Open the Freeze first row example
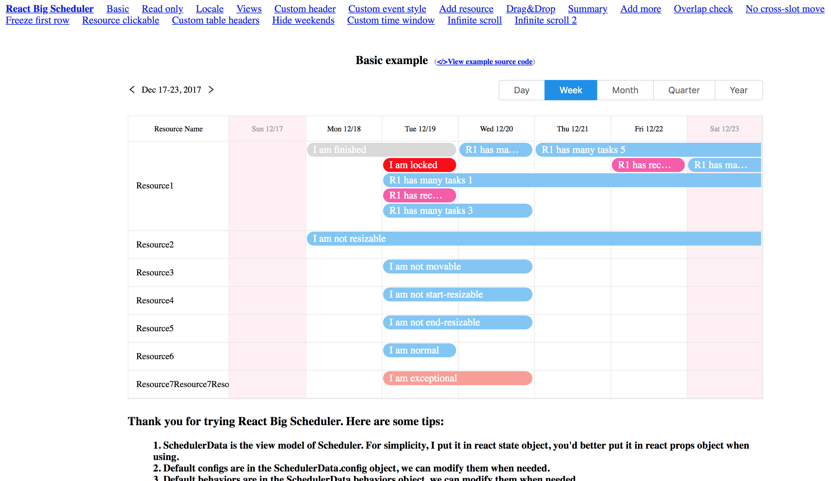Viewport: 831px width, 481px height. point(37,20)
